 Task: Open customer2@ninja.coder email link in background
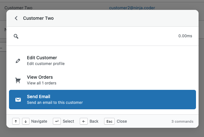[132, 8]
